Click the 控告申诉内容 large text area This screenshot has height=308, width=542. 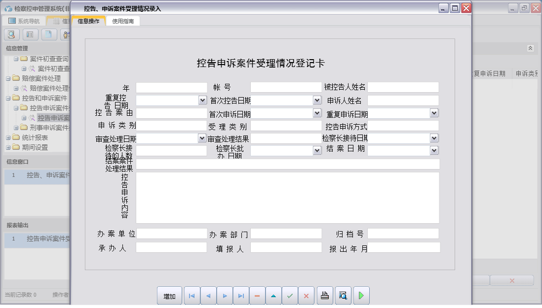[287, 198]
